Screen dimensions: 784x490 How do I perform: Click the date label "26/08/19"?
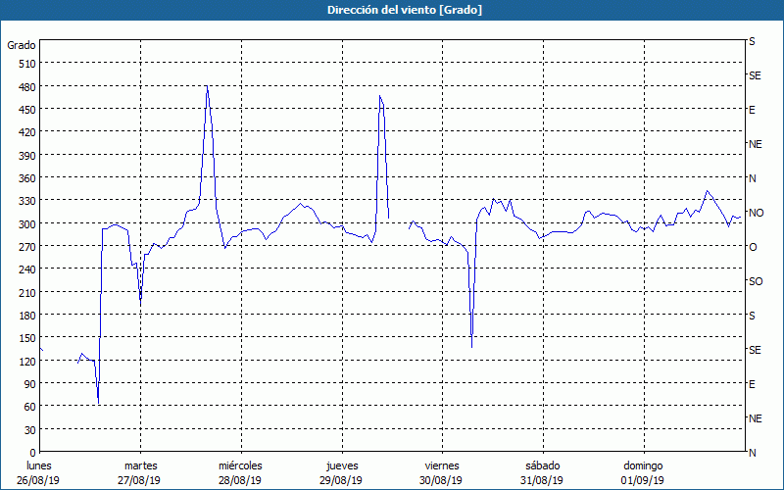point(38,480)
